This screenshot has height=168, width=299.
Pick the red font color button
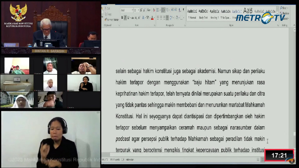tap(152, 18)
